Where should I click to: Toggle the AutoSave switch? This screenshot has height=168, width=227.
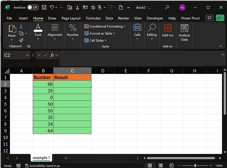click(33, 7)
